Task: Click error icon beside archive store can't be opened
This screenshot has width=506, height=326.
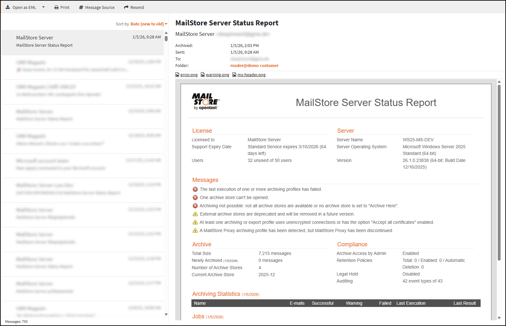Action: coord(195,198)
